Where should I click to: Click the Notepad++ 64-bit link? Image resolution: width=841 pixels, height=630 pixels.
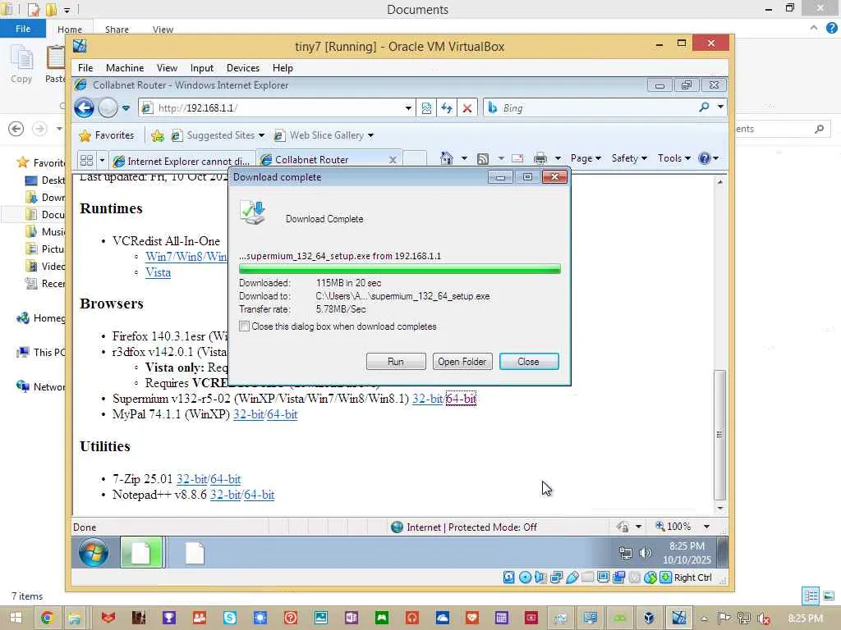click(x=259, y=495)
